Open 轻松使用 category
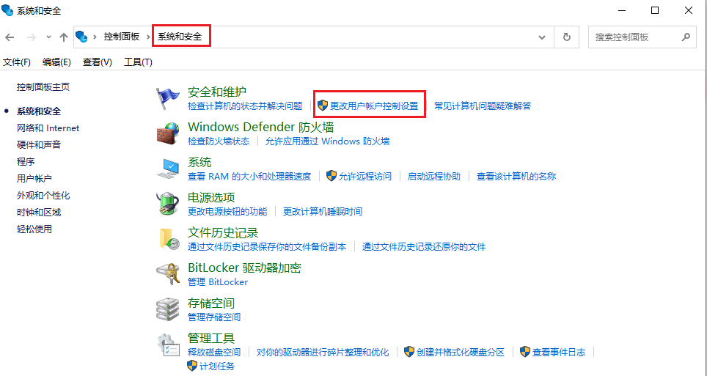 (34, 229)
